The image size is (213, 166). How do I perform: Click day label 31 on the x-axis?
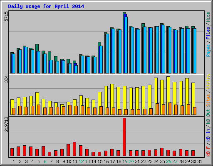click(x=200, y=161)
